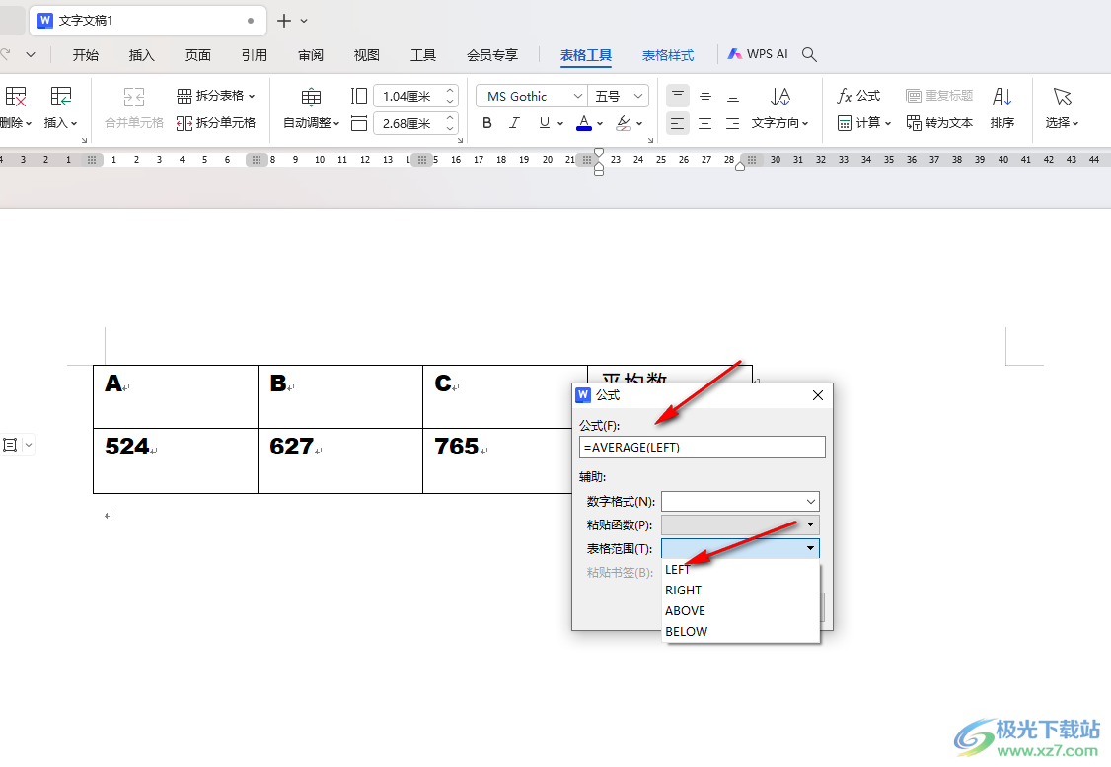Click the row height field 1.04厘米
The image size is (1111, 767).
pyautogui.click(x=408, y=96)
